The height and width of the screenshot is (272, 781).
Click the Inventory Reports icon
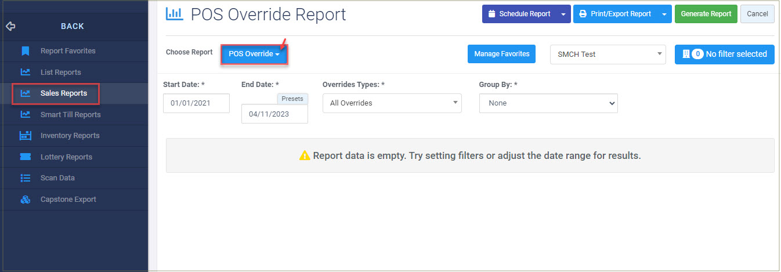pos(25,136)
